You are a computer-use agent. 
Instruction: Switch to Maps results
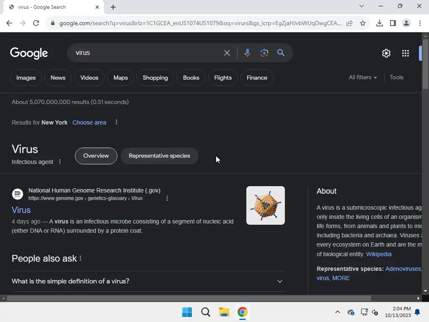pos(121,78)
